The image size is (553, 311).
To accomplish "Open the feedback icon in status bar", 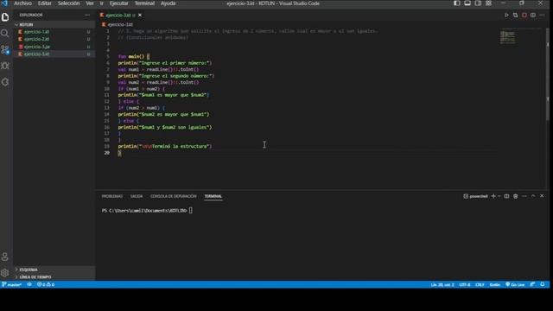I will tap(532, 284).
